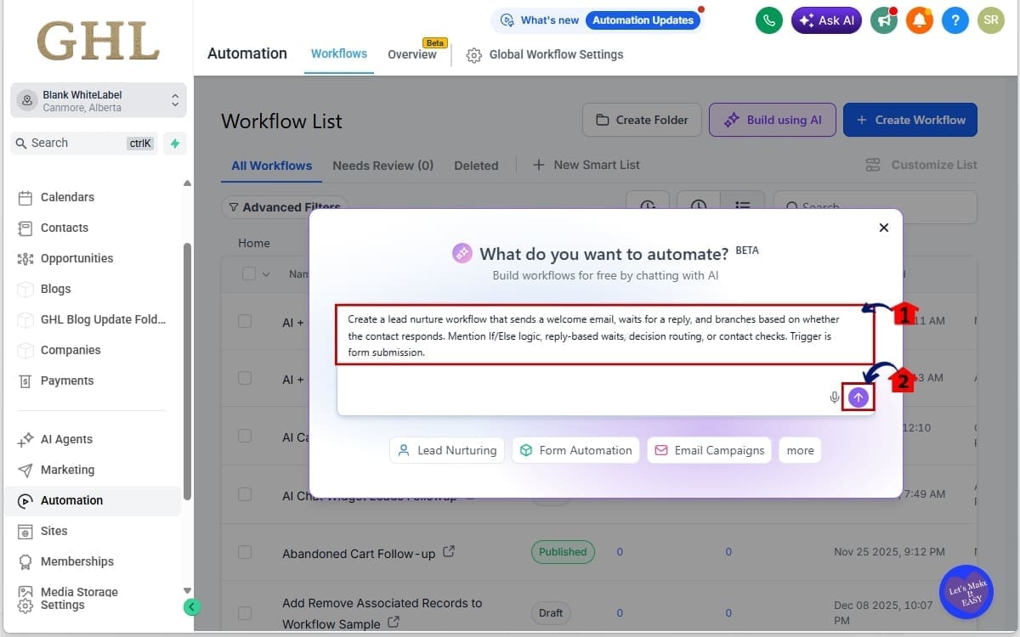Click the Let's Make It Easy heart widget
Viewport: 1020px width, 637px height.
pyautogui.click(x=966, y=592)
